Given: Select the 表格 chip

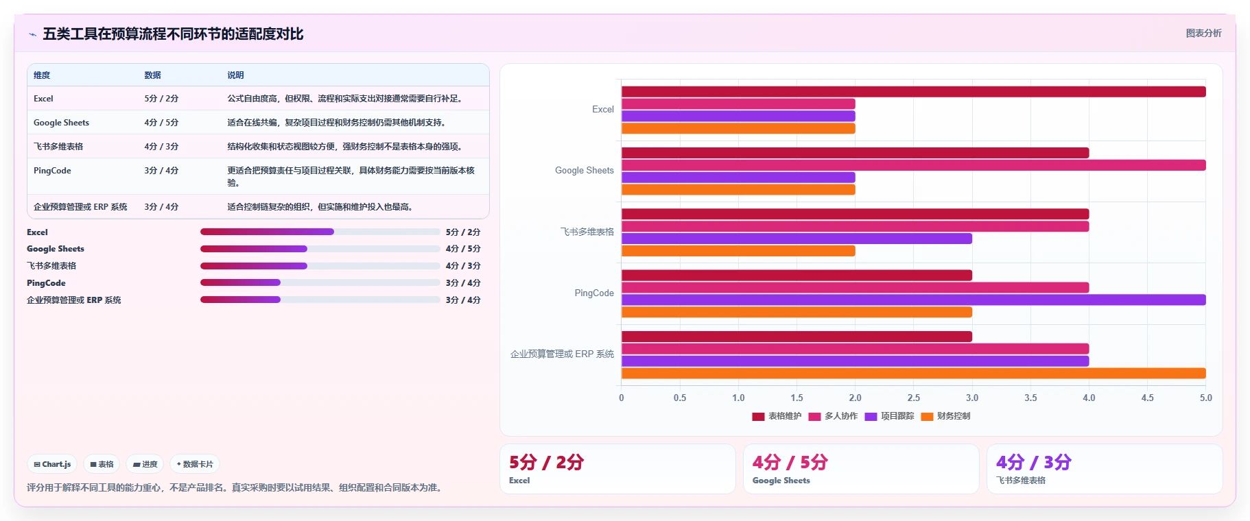Looking at the screenshot, I should click(x=102, y=464).
